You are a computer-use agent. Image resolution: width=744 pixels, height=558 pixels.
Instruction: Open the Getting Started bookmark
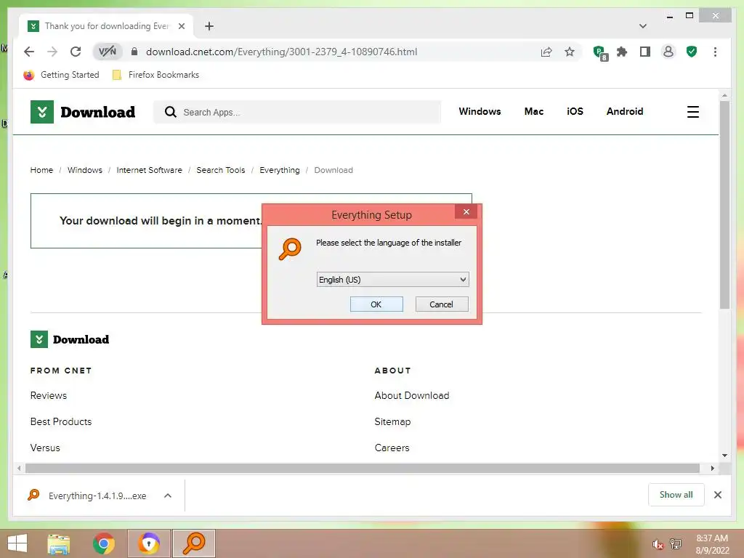tap(61, 75)
